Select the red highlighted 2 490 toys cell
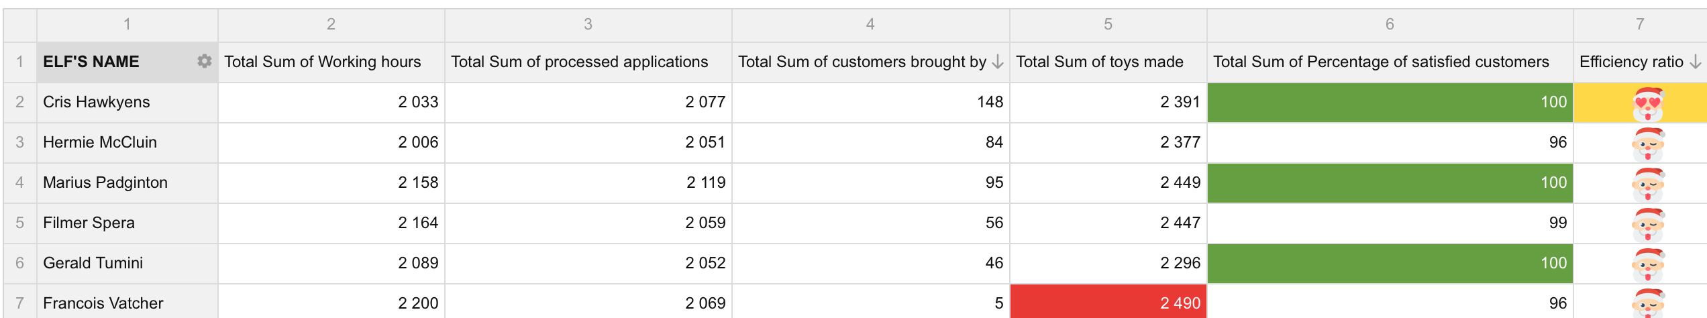Screen dimensions: 1707x318 [x=1108, y=302]
